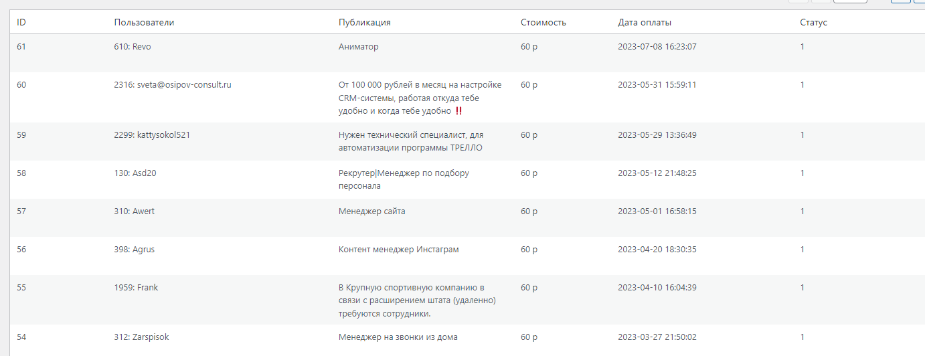Open the Менеджер на звонки из дома publication
The width and height of the screenshot is (925, 356).
398,337
